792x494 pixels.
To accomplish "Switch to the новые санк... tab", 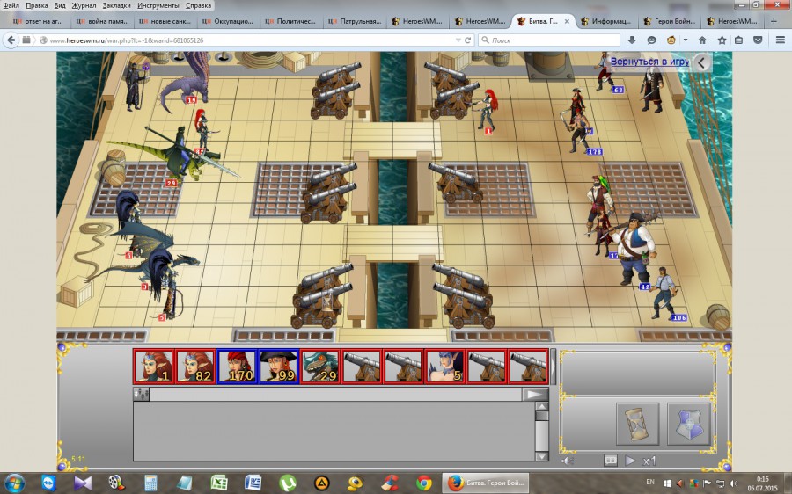I will [165, 21].
